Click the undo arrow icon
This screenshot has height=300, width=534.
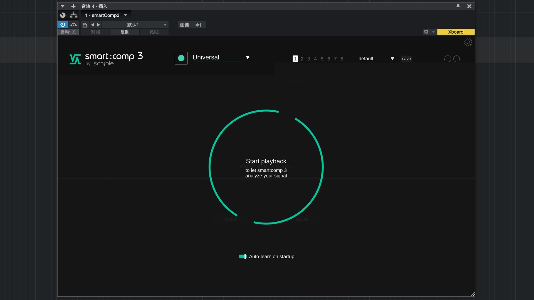point(447,59)
